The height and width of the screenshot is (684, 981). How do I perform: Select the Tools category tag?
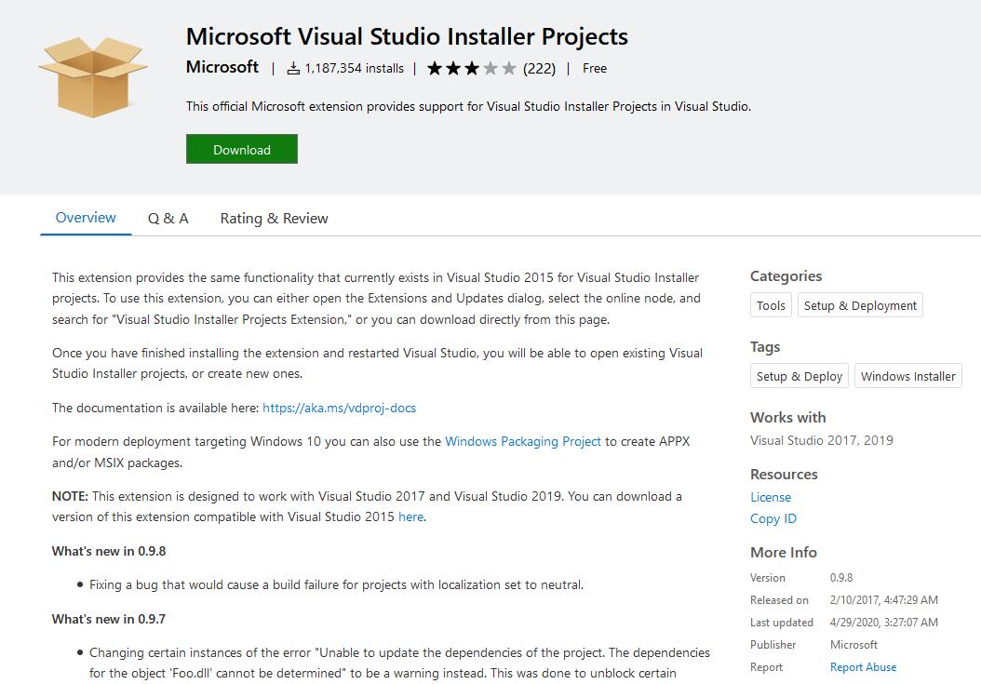[x=771, y=305]
